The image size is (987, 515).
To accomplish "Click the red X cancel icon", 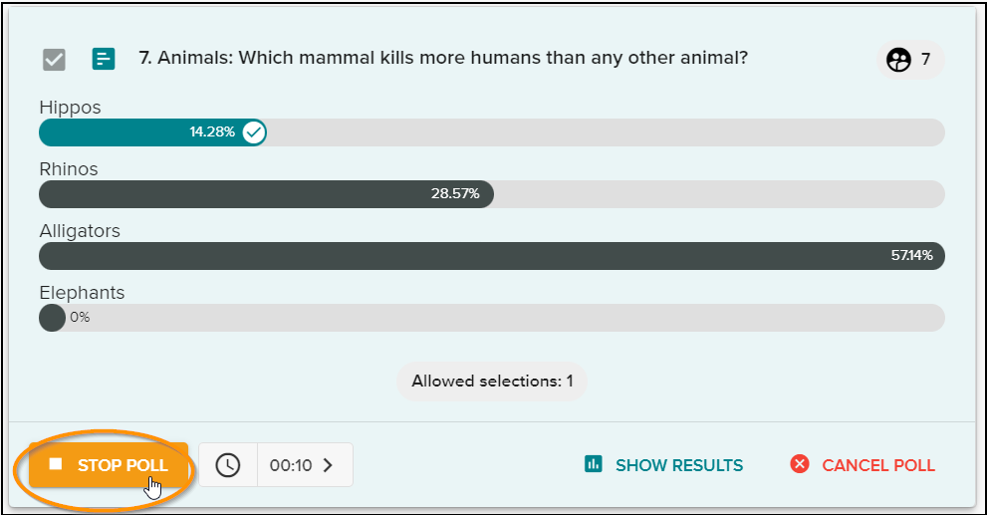I will [x=800, y=464].
